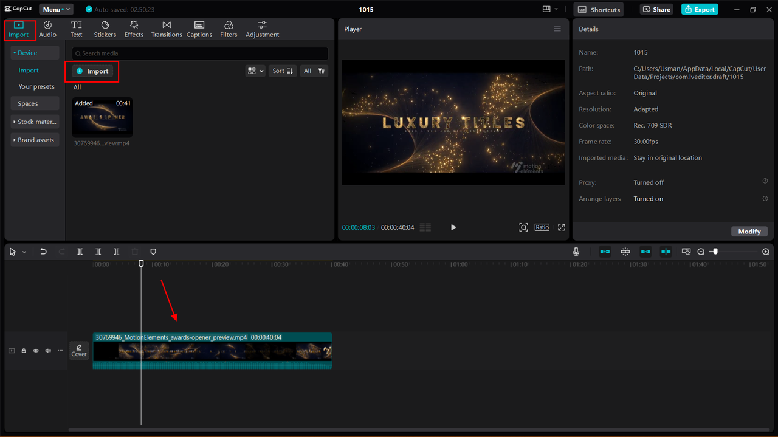Toggle preview axis
The image size is (778, 437).
click(666, 252)
